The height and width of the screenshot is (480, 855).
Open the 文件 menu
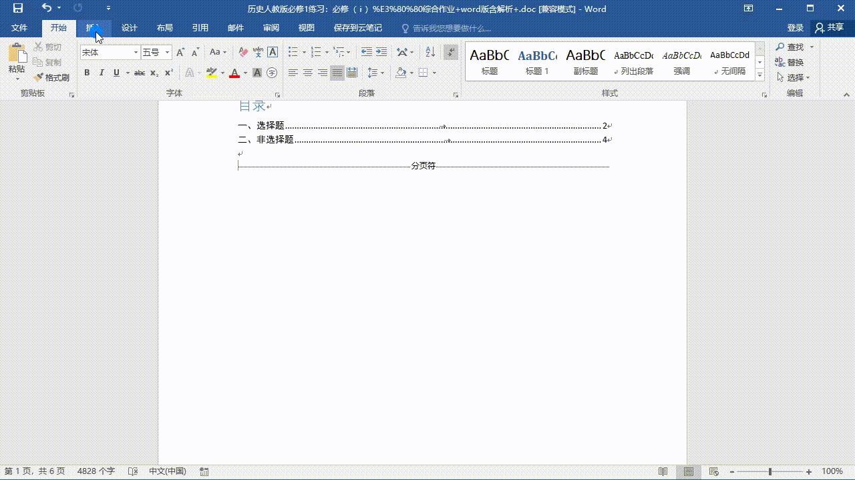click(19, 28)
